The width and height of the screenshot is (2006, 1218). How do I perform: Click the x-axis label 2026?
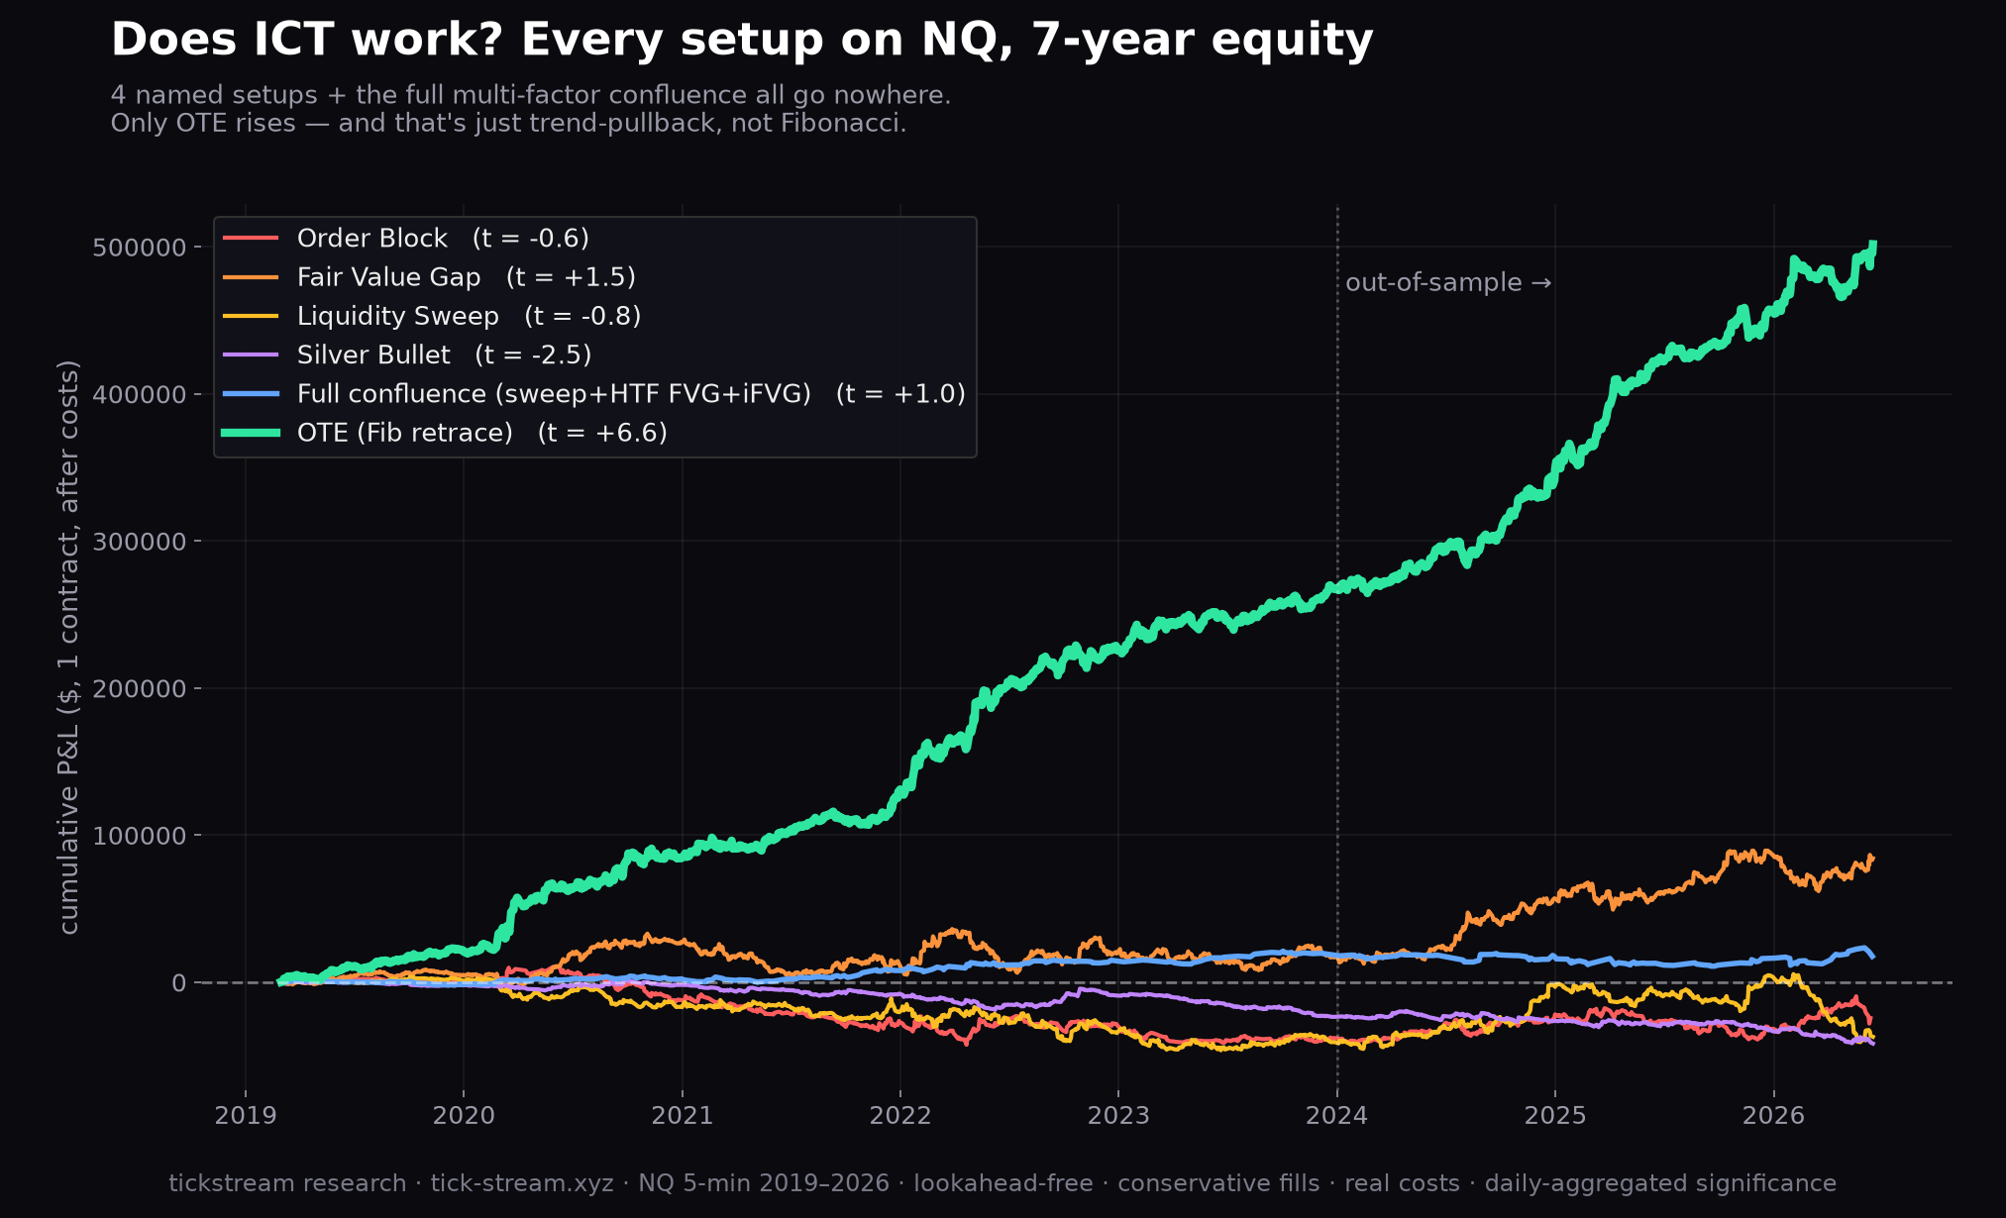click(x=1773, y=1116)
